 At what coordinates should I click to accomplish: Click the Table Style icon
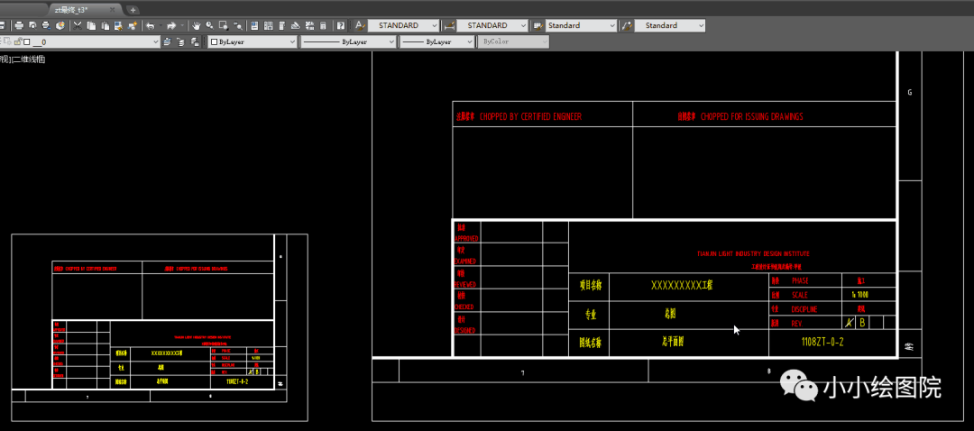pos(538,25)
